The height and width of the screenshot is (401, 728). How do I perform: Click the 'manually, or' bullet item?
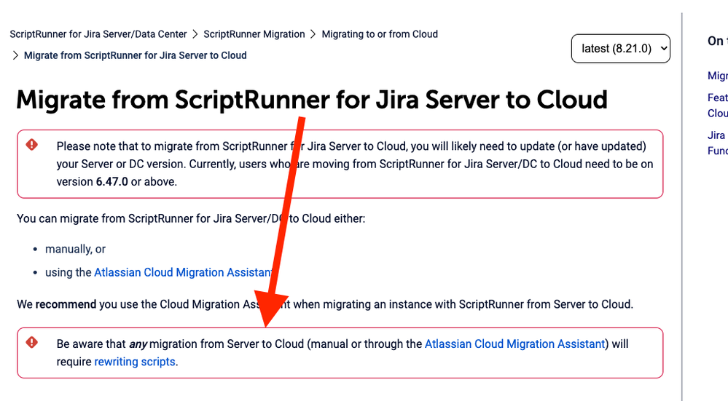click(75, 250)
